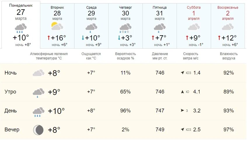Click the rainy cloud icon under Понедельник

(x=21, y=28)
